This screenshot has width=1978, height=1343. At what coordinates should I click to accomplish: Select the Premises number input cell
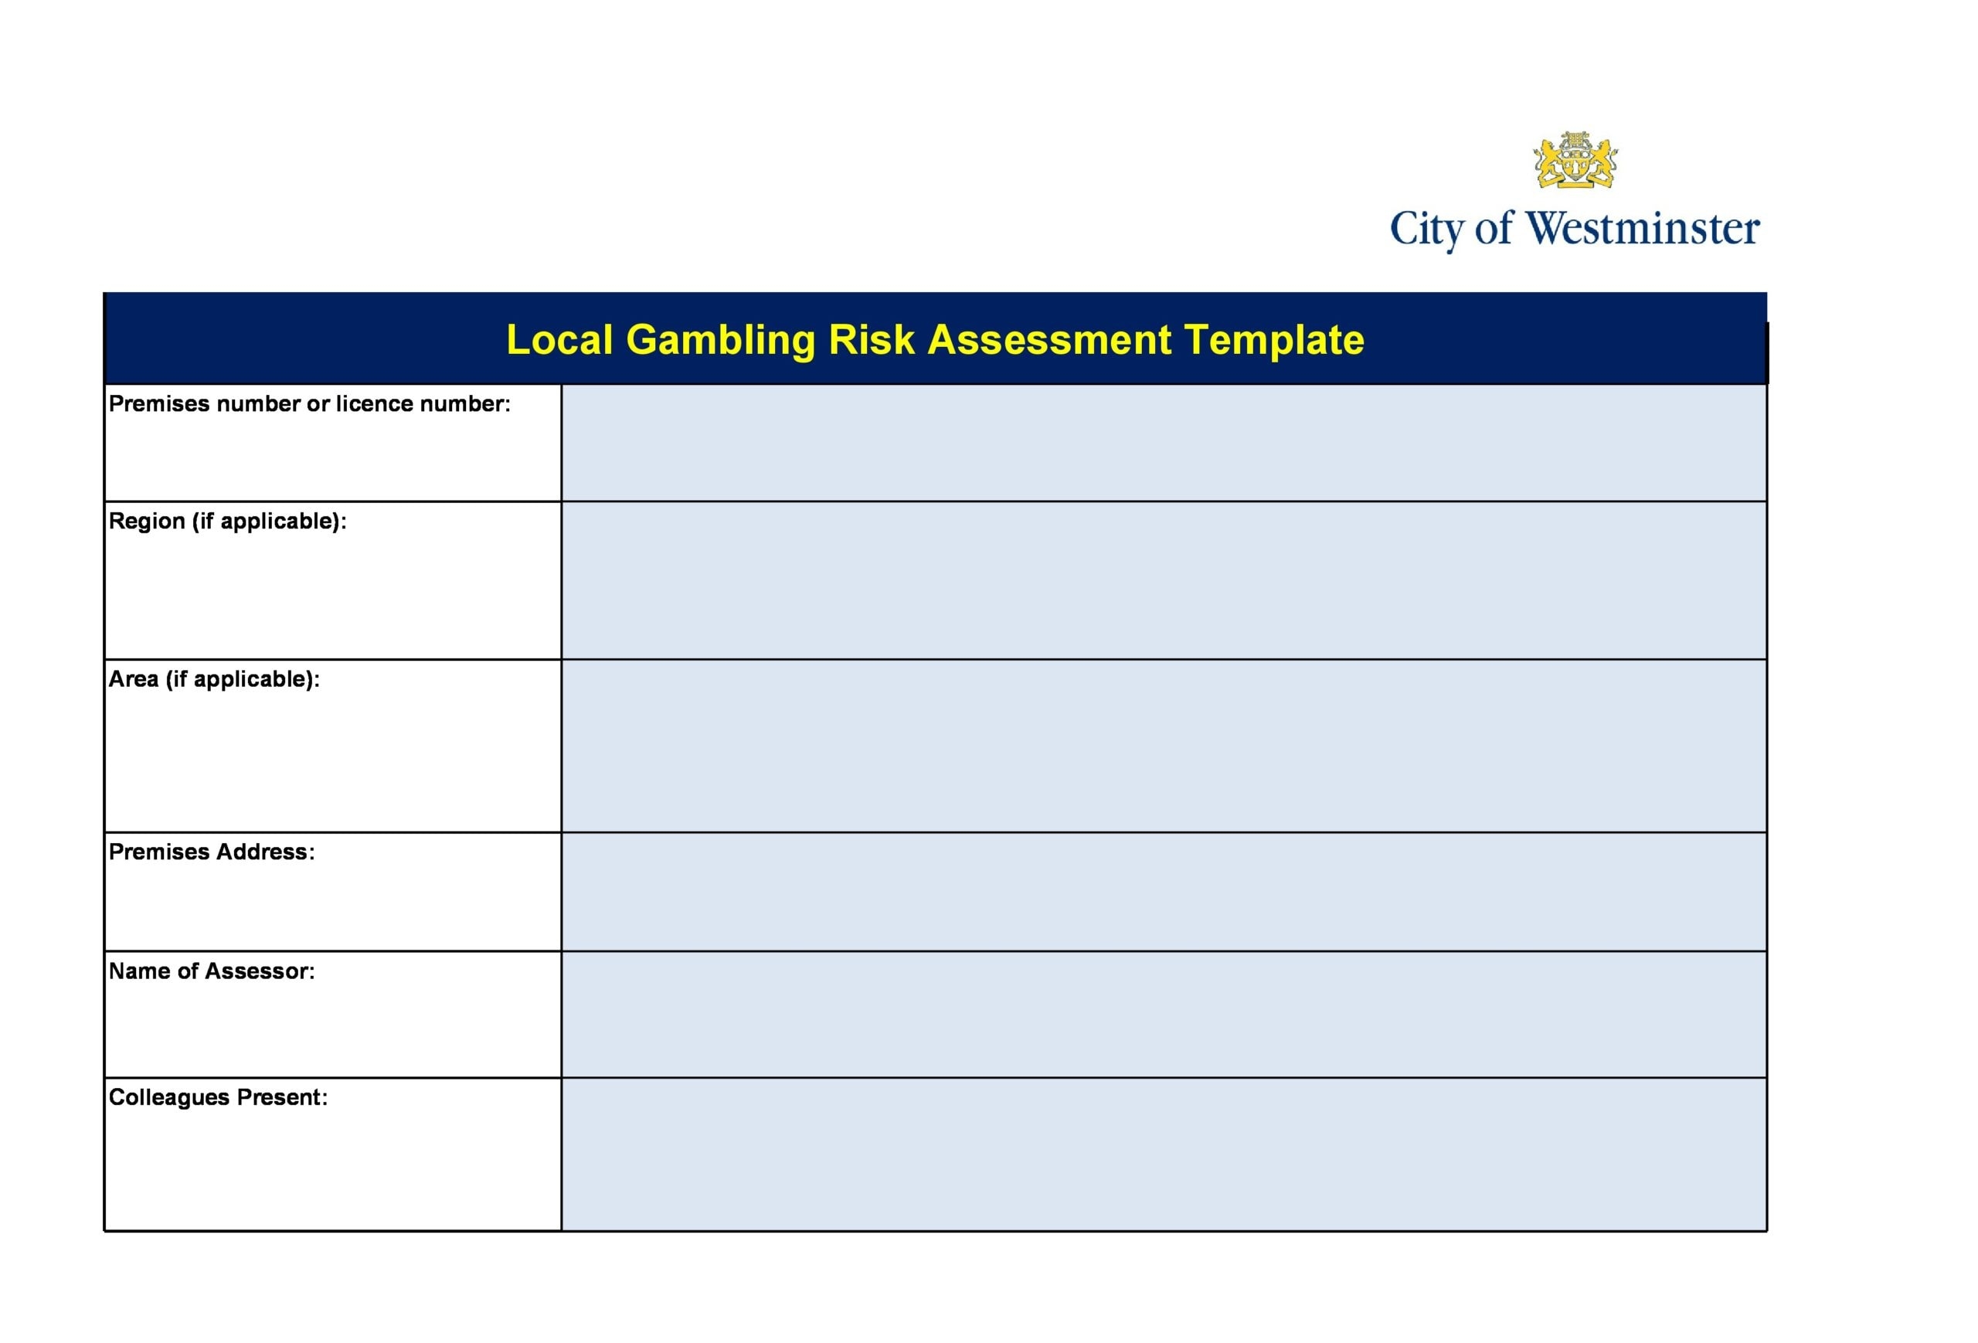click(x=1164, y=443)
